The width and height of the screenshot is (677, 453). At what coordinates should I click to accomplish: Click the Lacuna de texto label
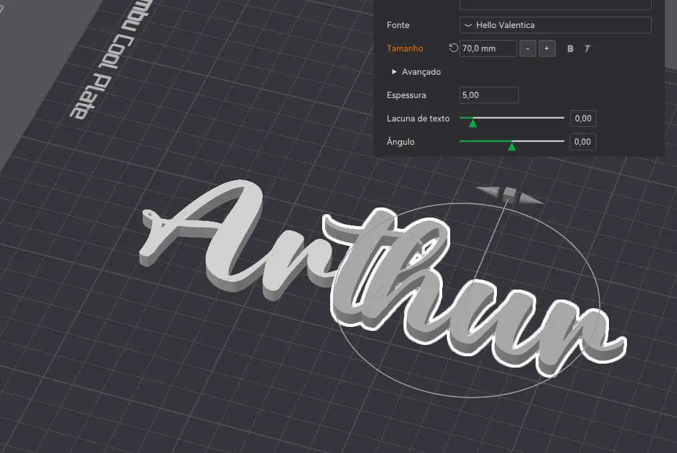click(418, 118)
